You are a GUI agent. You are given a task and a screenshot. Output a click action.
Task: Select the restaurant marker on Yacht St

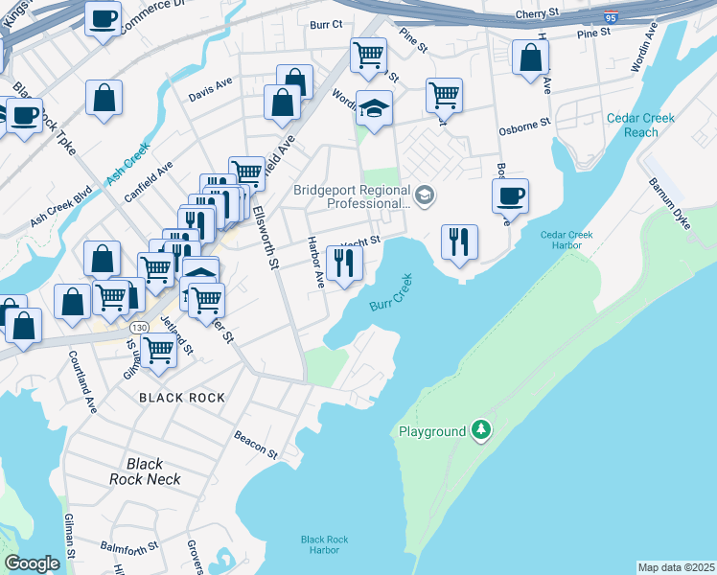click(344, 265)
